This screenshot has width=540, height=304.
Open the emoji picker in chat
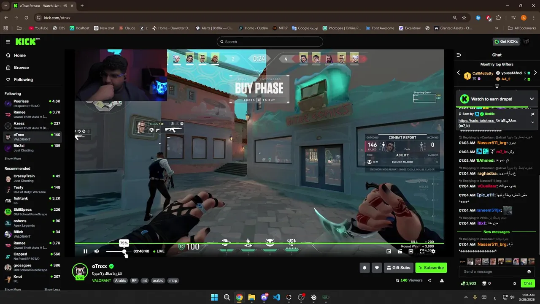coord(529,271)
